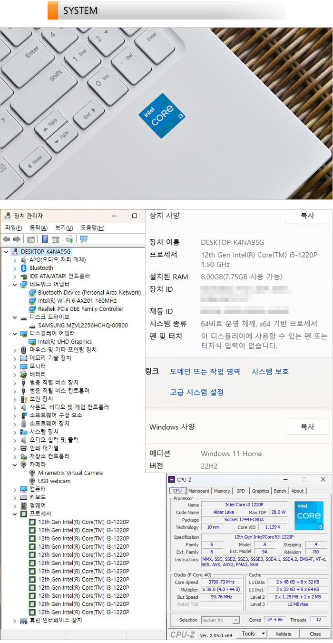Select Intel(R) Wi-Fi 6 AX201 160MHz
The width and height of the screenshot is (333, 643).
point(77,301)
